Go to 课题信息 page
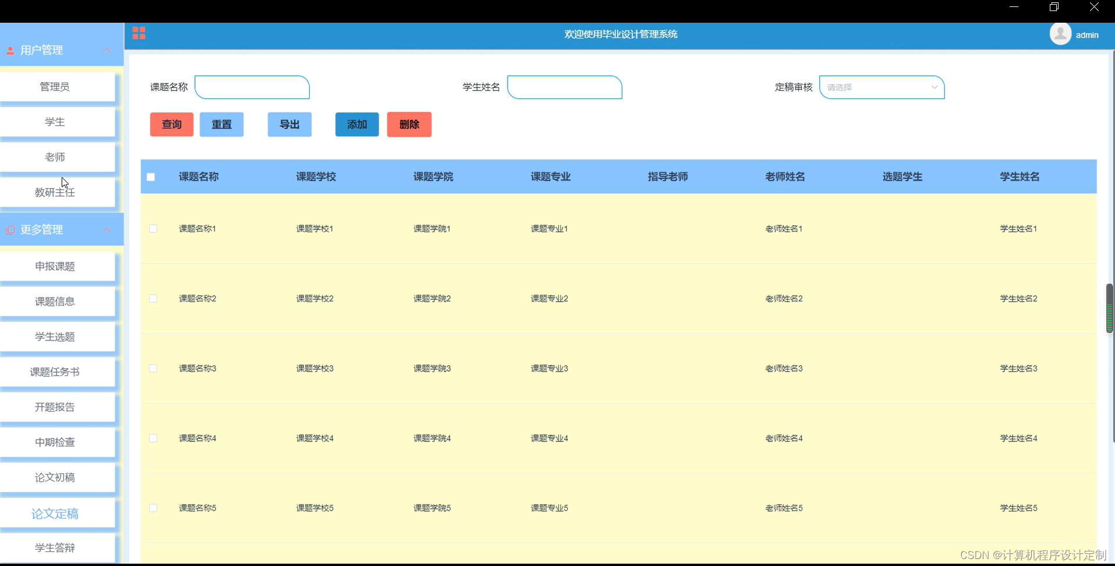 coord(57,302)
